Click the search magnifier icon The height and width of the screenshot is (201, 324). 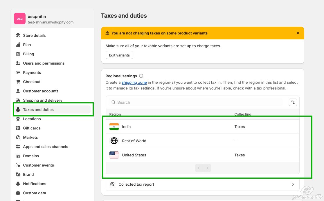(113, 102)
